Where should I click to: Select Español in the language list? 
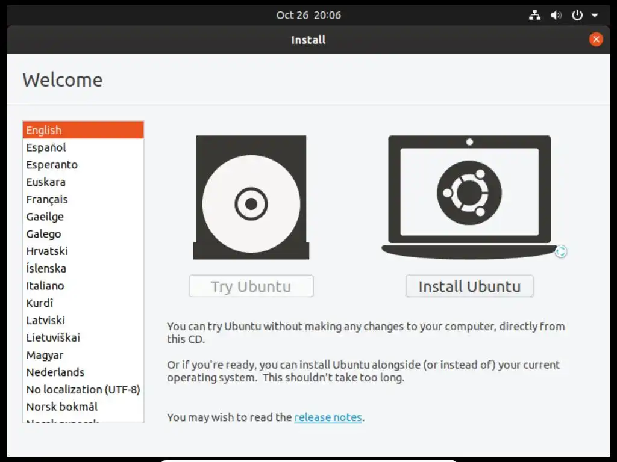[83, 147]
